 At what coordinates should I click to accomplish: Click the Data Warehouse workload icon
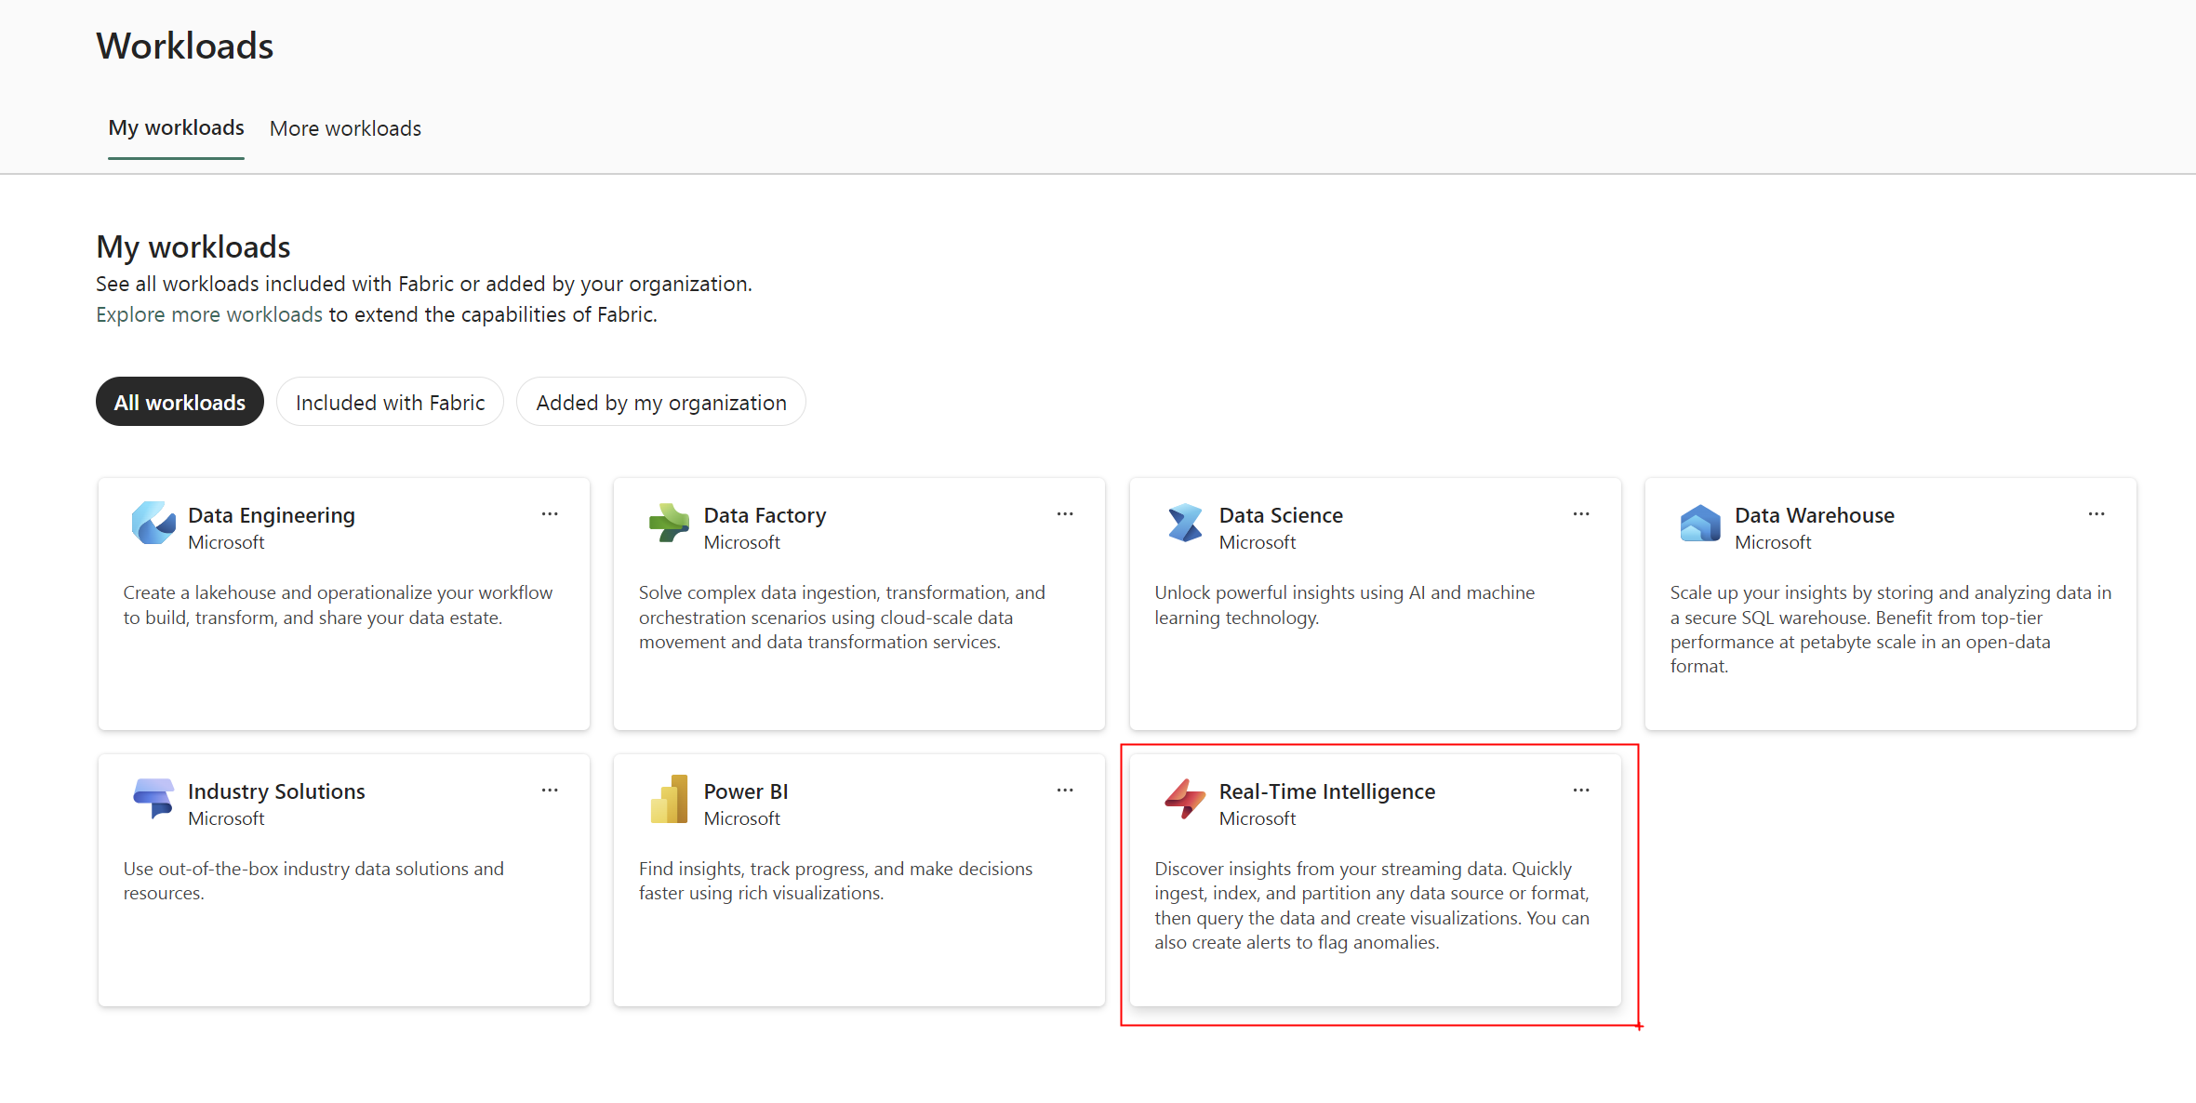pyautogui.click(x=1700, y=523)
